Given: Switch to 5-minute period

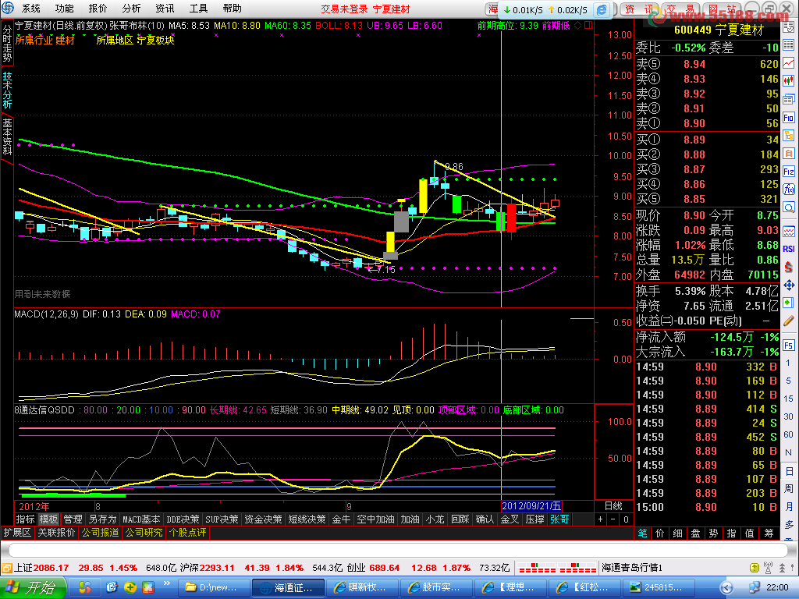Looking at the screenshot, I should click(788, 381).
